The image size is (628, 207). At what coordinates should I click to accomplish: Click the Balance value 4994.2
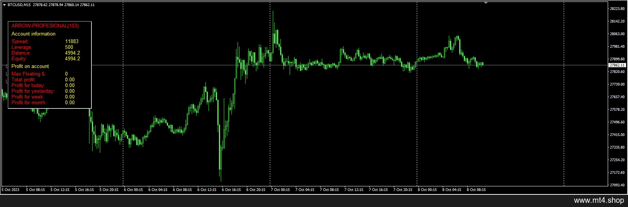coord(72,53)
